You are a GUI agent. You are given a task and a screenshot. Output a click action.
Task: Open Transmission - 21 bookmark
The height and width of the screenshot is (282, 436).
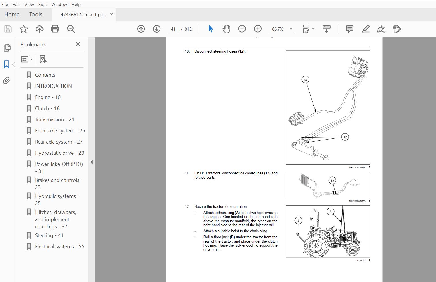pyautogui.click(x=54, y=120)
